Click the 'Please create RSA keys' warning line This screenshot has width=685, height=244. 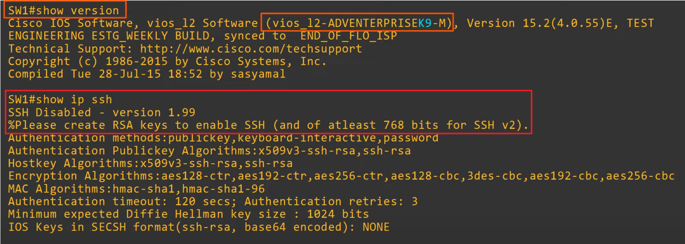coord(268,125)
